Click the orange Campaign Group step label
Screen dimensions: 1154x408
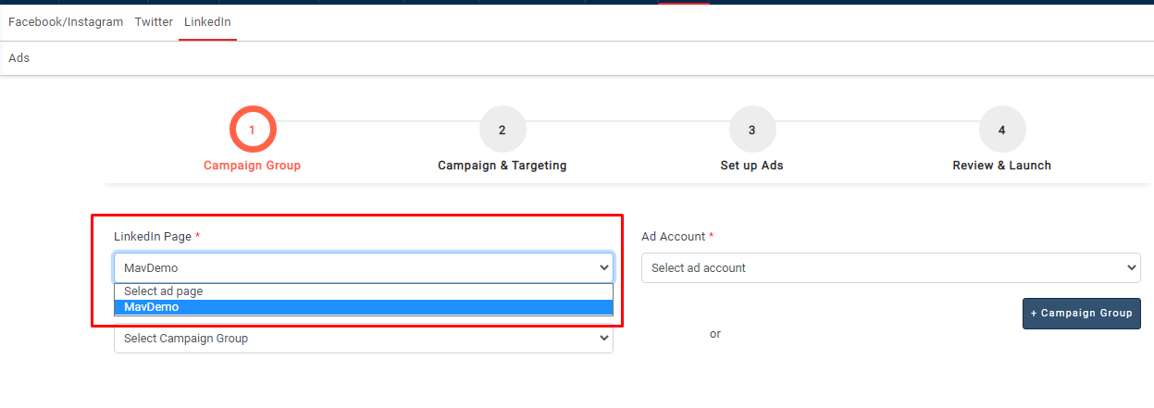252,166
